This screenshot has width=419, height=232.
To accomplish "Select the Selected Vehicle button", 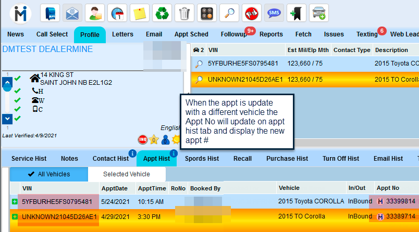I will (x=126, y=174).
